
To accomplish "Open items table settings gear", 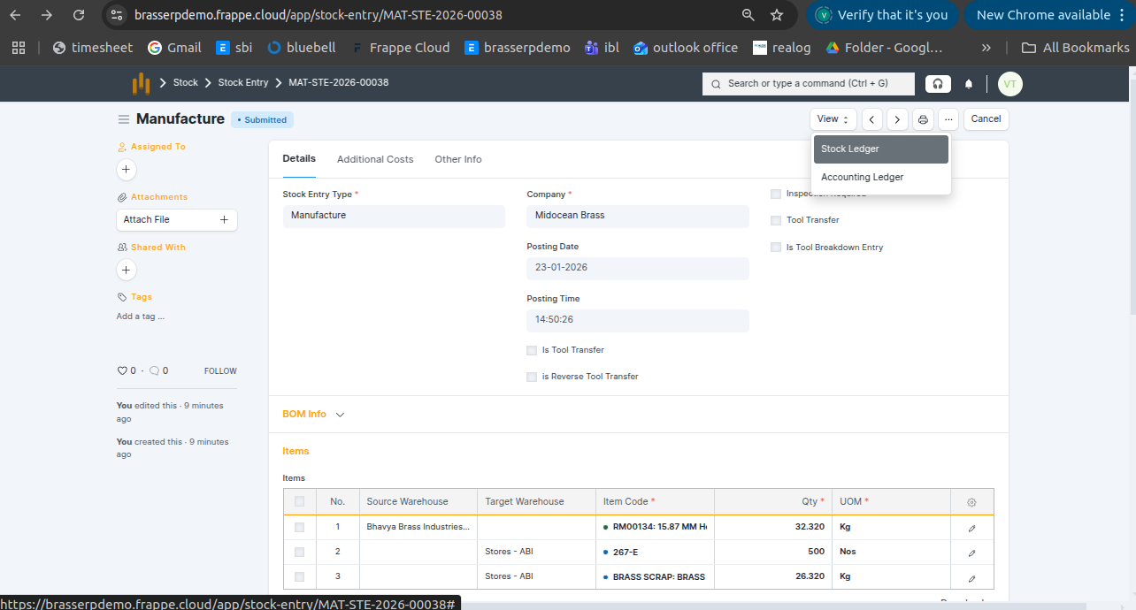I will point(971,502).
